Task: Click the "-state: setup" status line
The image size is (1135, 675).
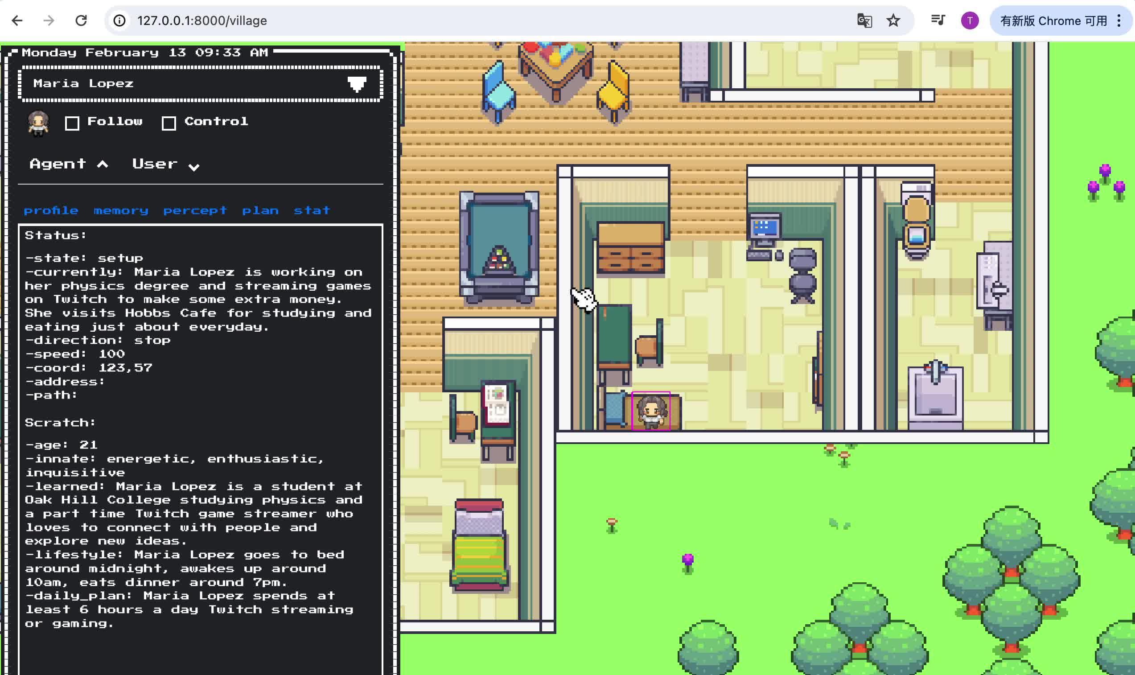Action: coord(84,258)
